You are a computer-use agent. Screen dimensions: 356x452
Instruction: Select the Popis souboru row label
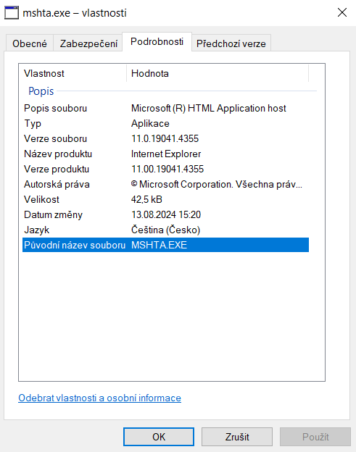55,109
